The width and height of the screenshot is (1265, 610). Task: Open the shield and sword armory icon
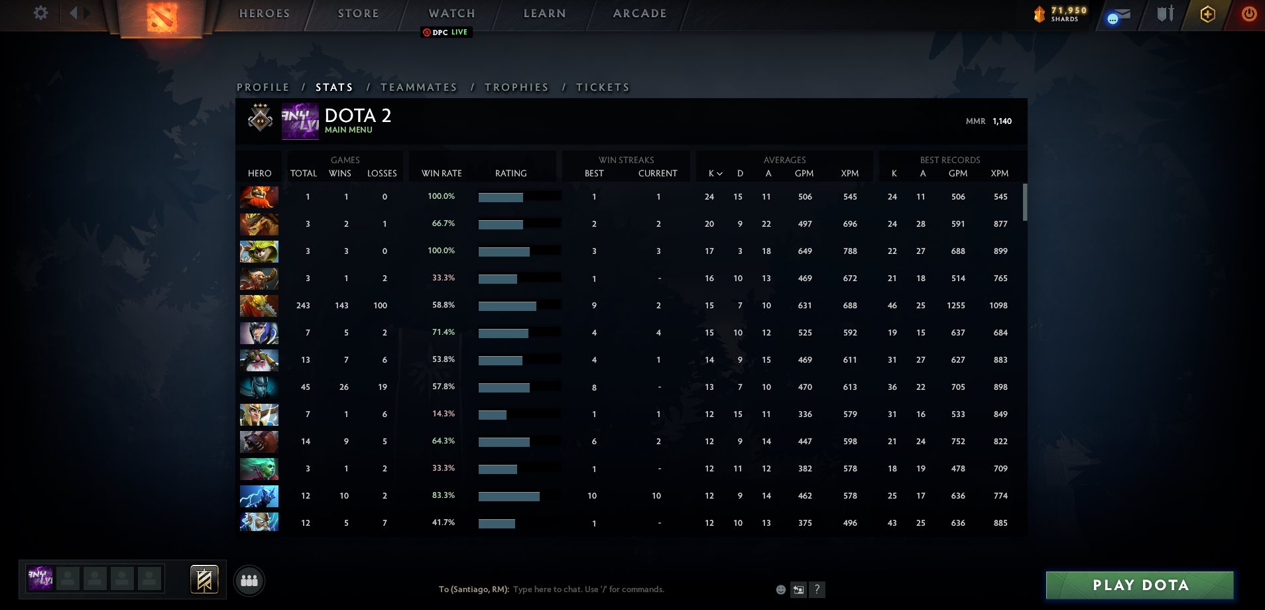coord(1165,14)
